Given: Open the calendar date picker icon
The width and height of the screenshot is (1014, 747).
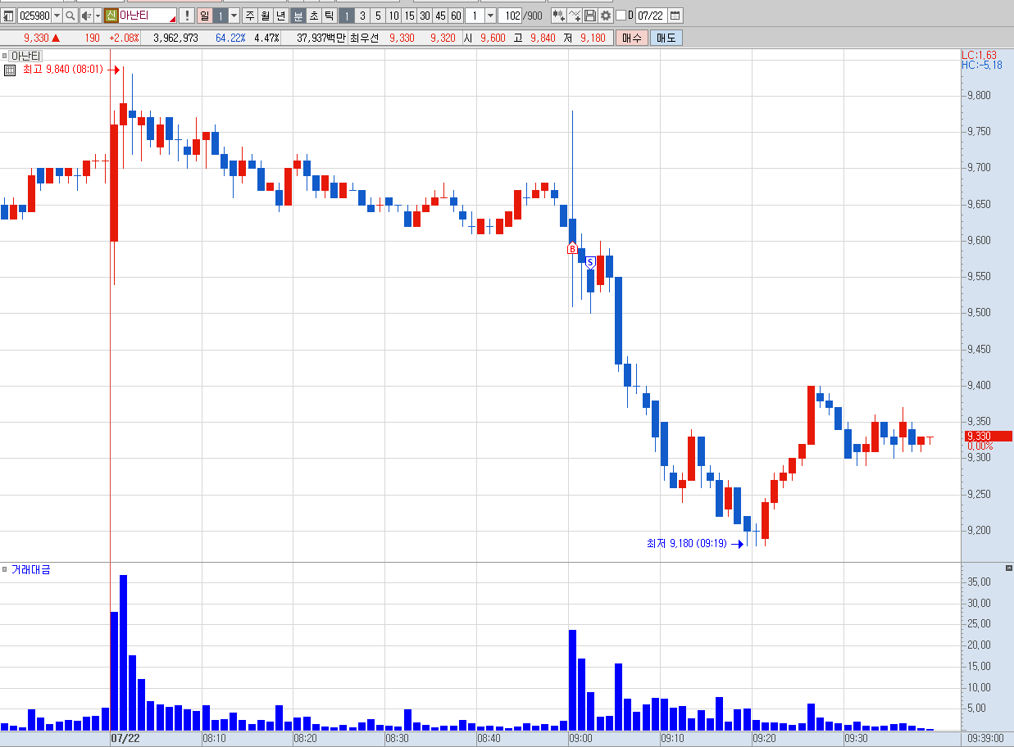Looking at the screenshot, I should pyautogui.click(x=675, y=16).
